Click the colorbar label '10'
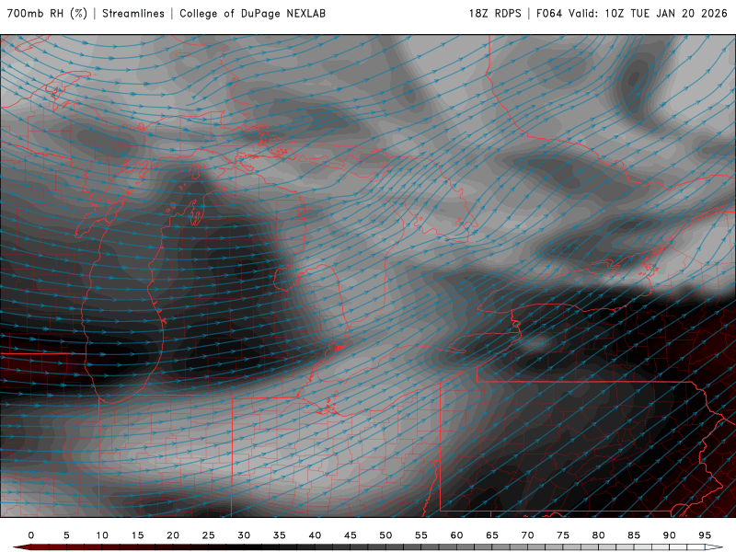Screen dimensions: 736x552 pos(102,535)
